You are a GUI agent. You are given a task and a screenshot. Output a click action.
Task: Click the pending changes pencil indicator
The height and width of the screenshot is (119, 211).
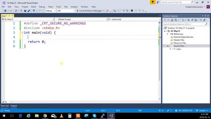(169, 110)
